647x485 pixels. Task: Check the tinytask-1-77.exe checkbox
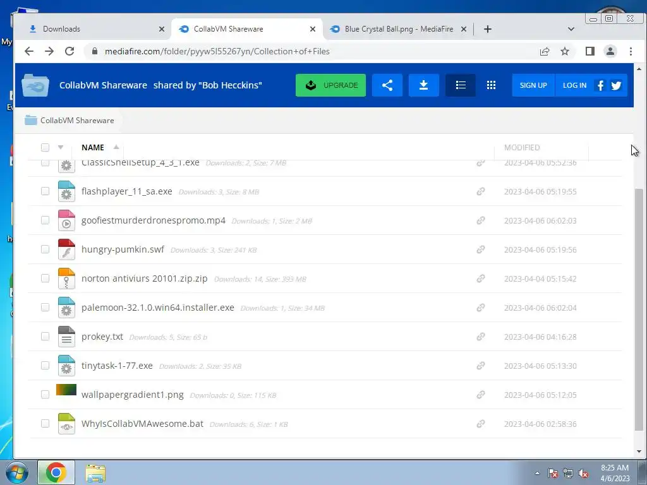[x=45, y=366]
